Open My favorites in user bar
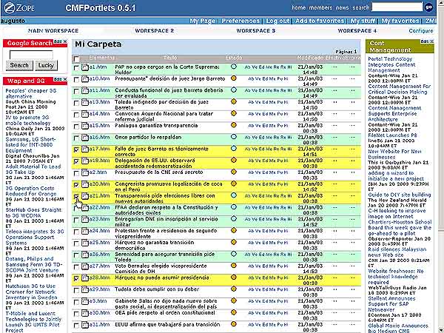 400,21
